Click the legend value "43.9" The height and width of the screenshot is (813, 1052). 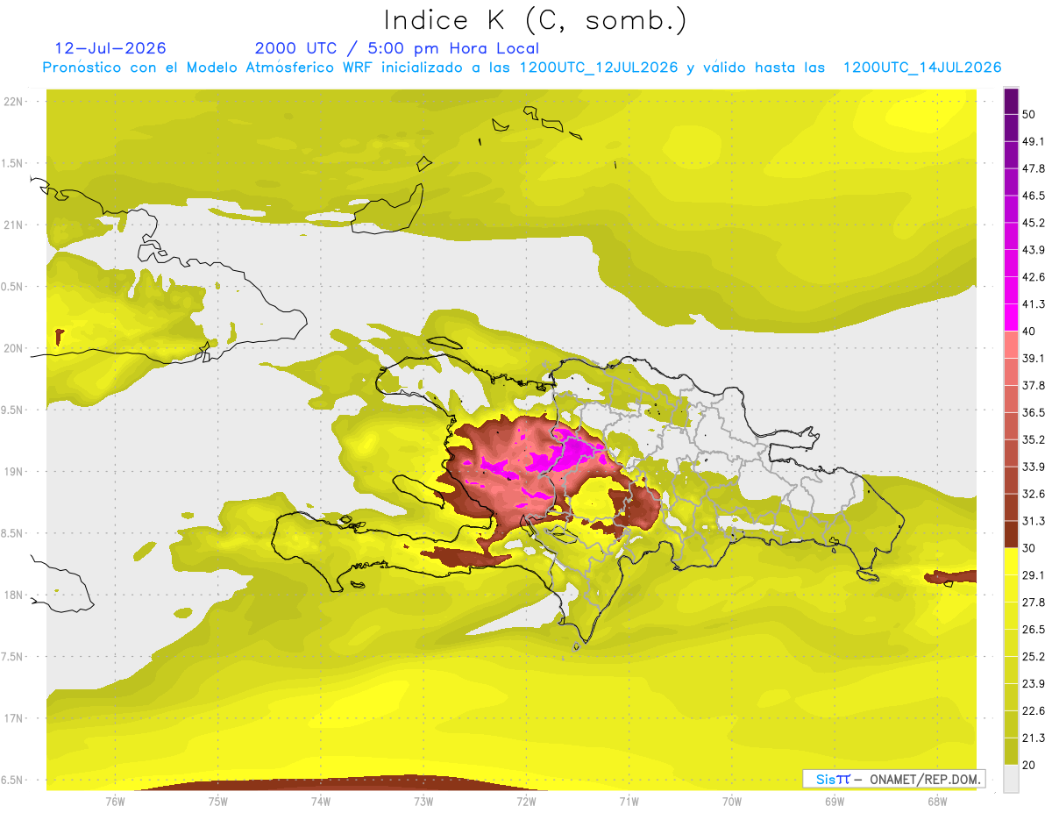coord(1033,250)
